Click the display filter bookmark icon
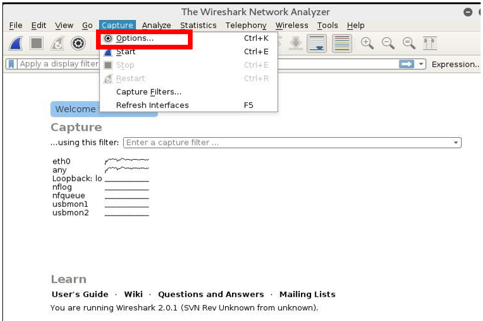Screen dimensions: 483x321 click(11, 64)
